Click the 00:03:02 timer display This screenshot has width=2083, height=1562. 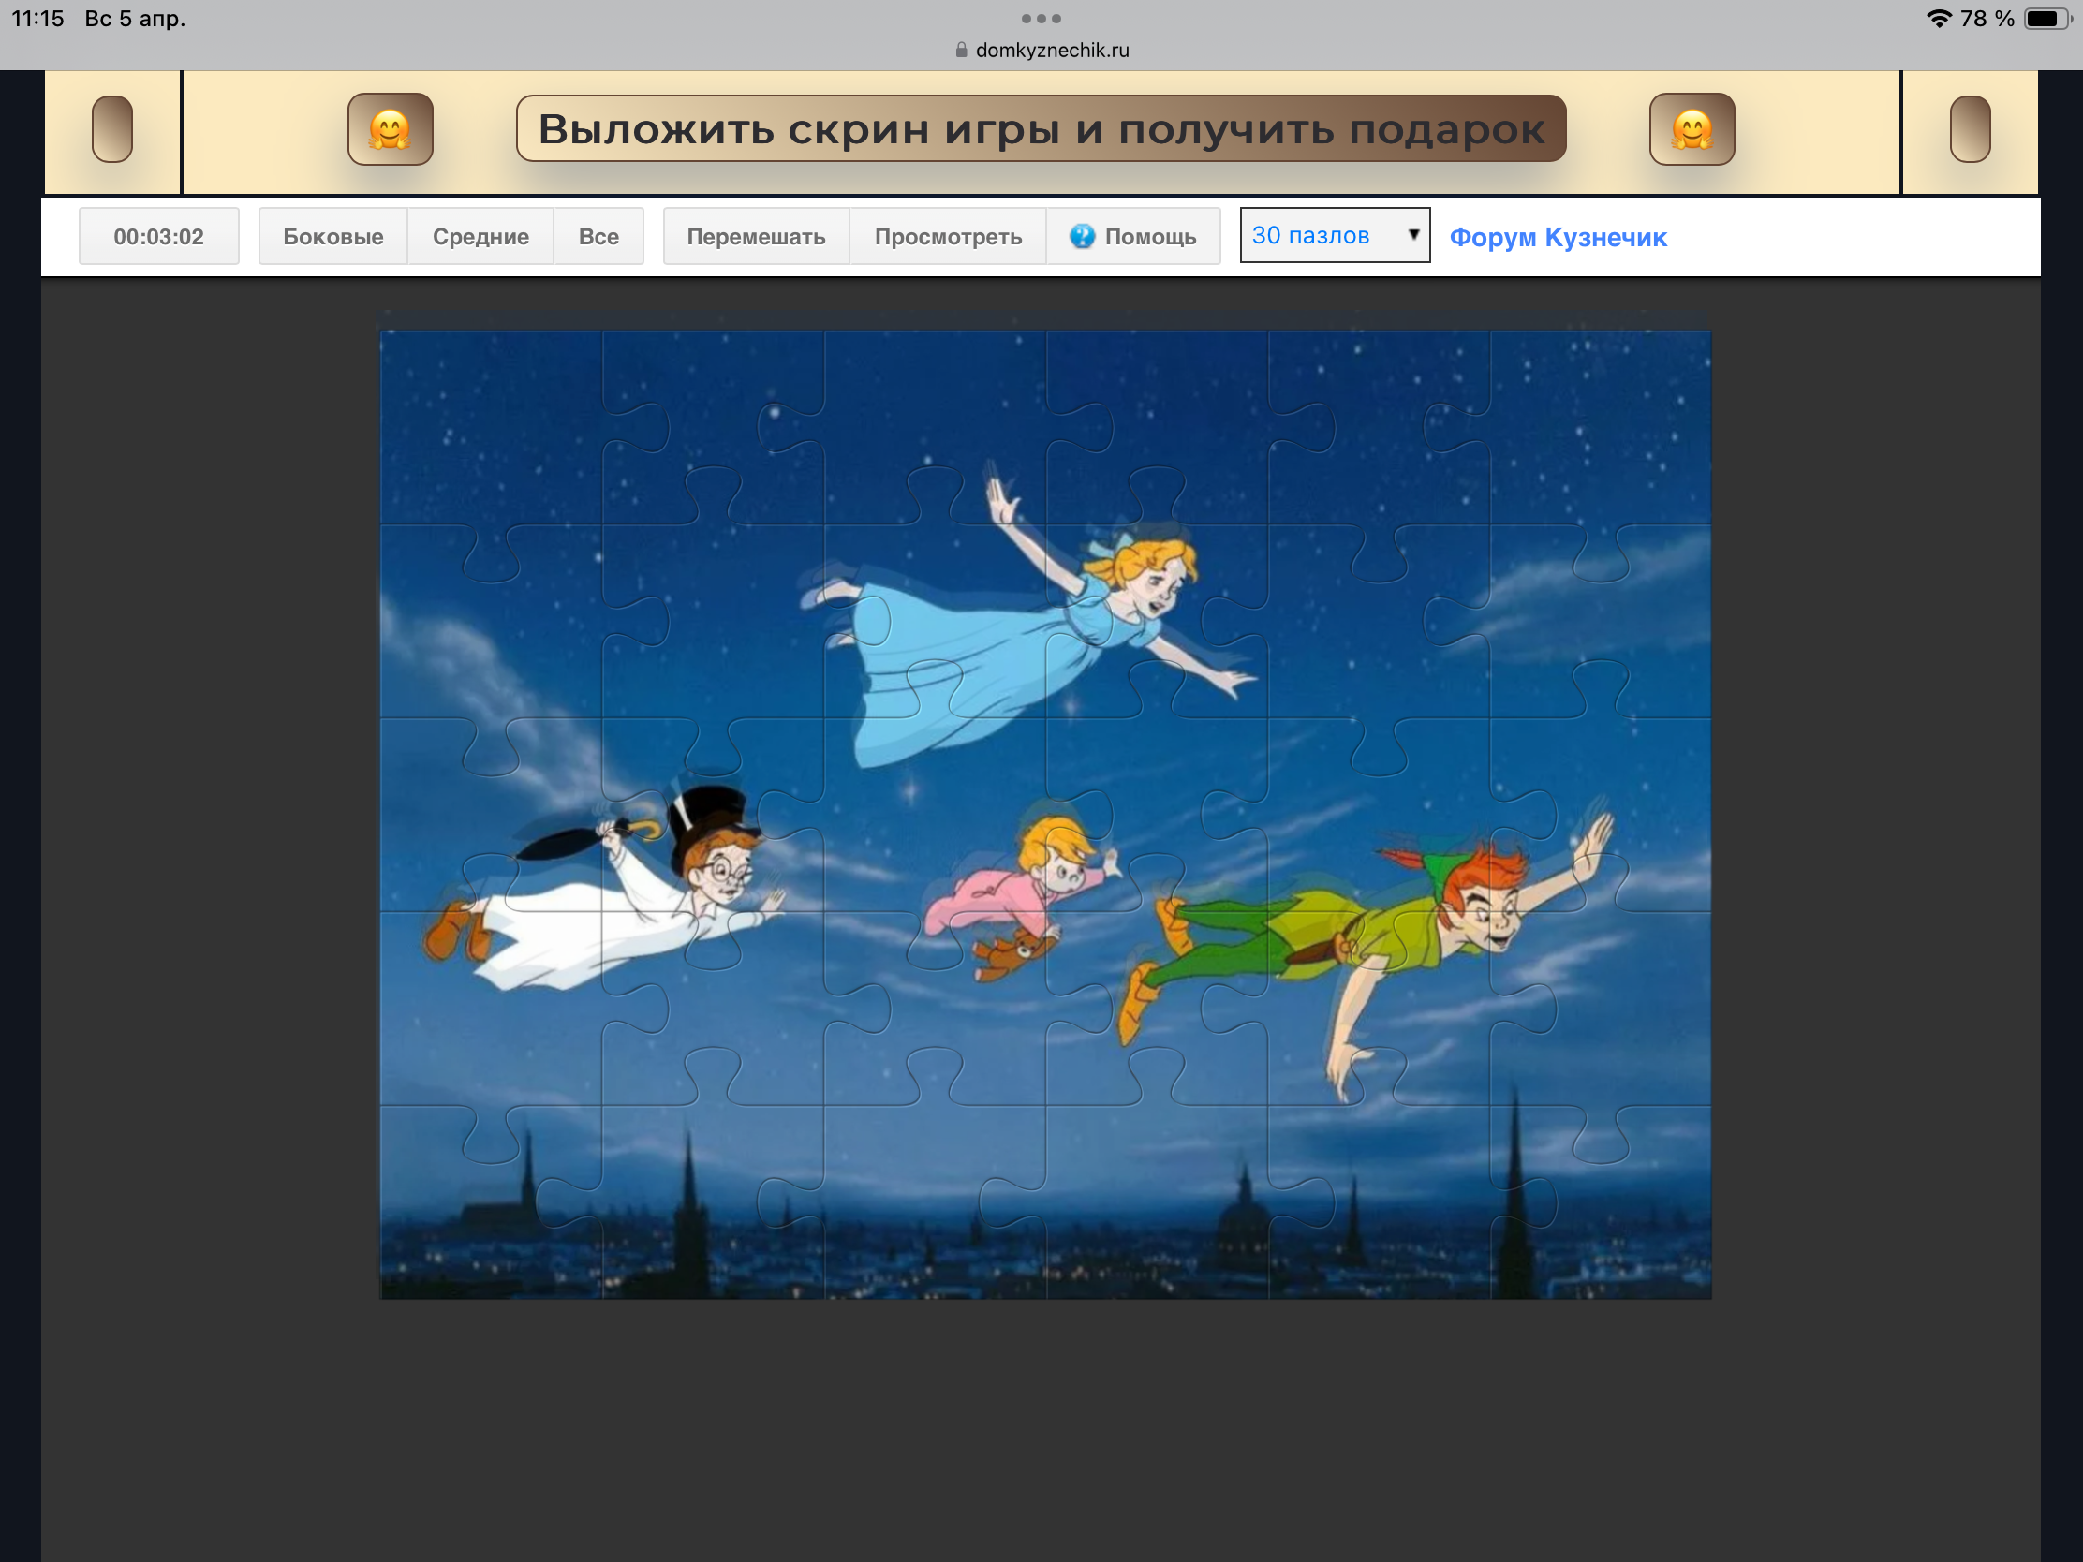click(158, 236)
